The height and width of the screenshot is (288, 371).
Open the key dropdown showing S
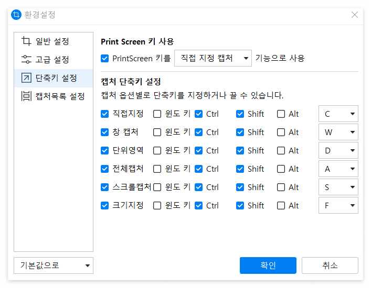click(x=338, y=187)
